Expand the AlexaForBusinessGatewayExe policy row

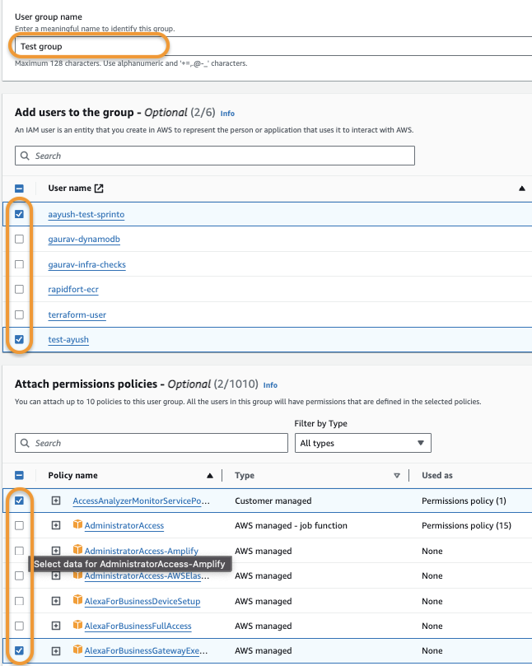(x=56, y=650)
